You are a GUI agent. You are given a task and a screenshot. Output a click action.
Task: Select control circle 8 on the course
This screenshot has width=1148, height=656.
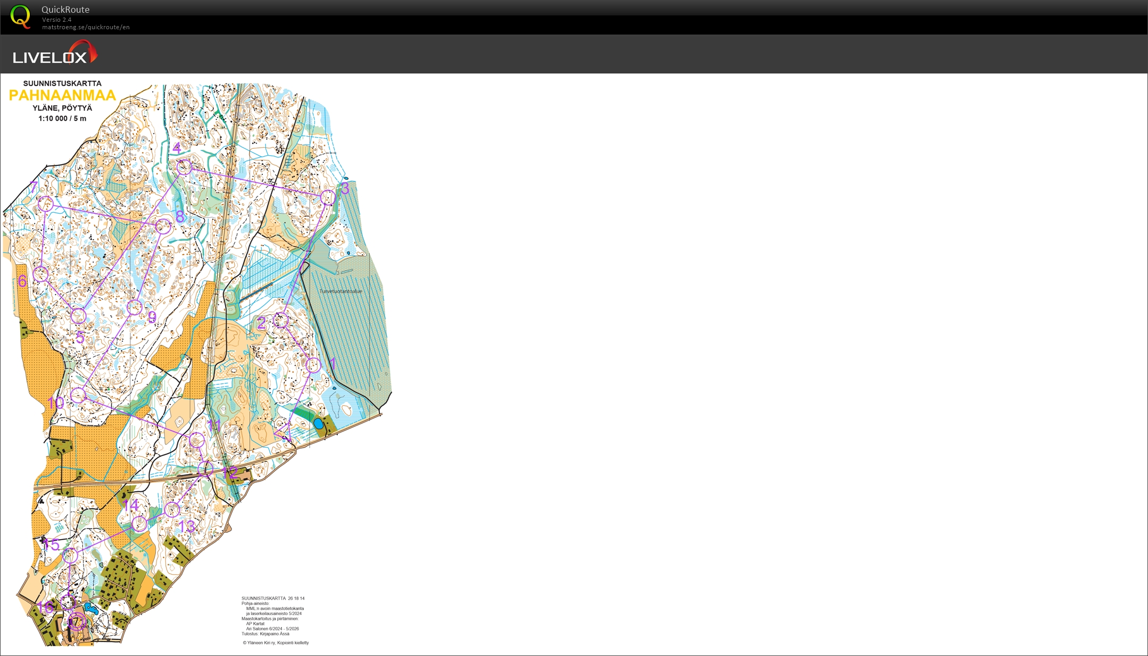click(164, 226)
